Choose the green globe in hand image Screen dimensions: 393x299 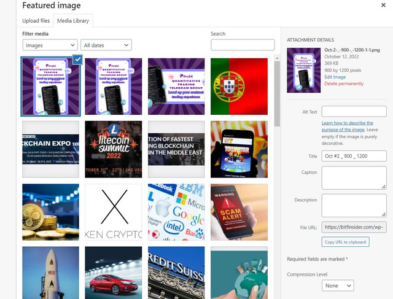point(239,273)
